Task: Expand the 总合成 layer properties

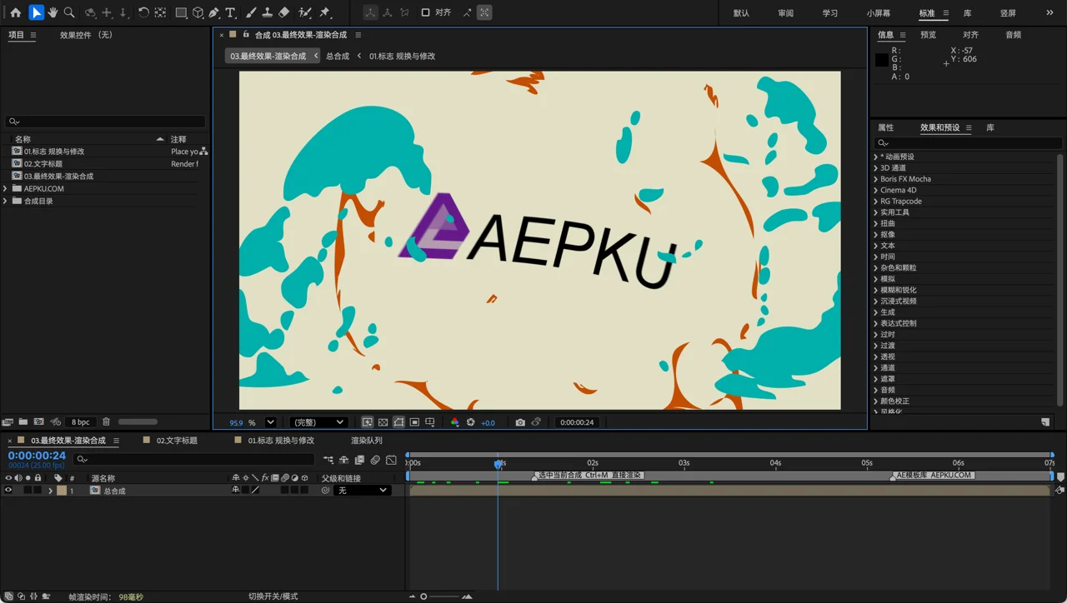Action: [x=50, y=491]
